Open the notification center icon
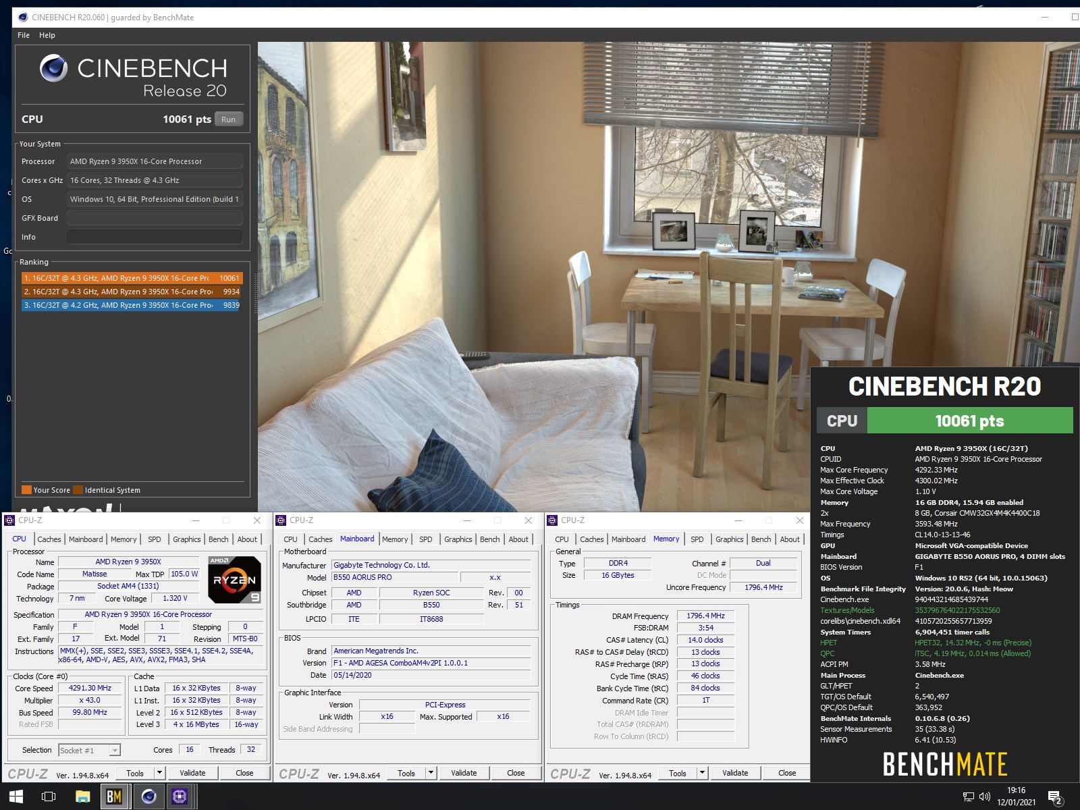This screenshot has height=810, width=1080. [1054, 798]
